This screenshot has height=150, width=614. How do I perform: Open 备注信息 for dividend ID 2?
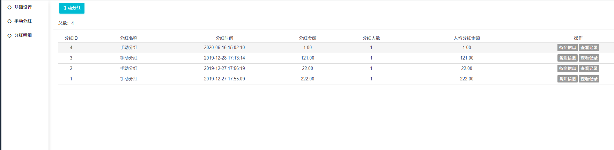pyautogui.click(x=567, y=69)
